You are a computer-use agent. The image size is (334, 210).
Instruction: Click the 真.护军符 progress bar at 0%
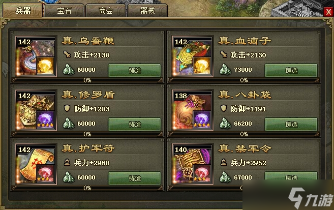87,188
